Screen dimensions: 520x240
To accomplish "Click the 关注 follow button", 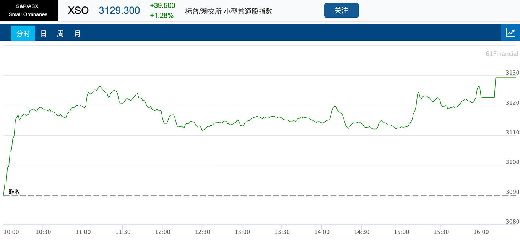I will pyautogui.click(x=341, y=10).
